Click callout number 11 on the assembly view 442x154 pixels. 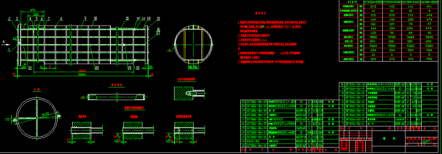[x=127, y=18]
